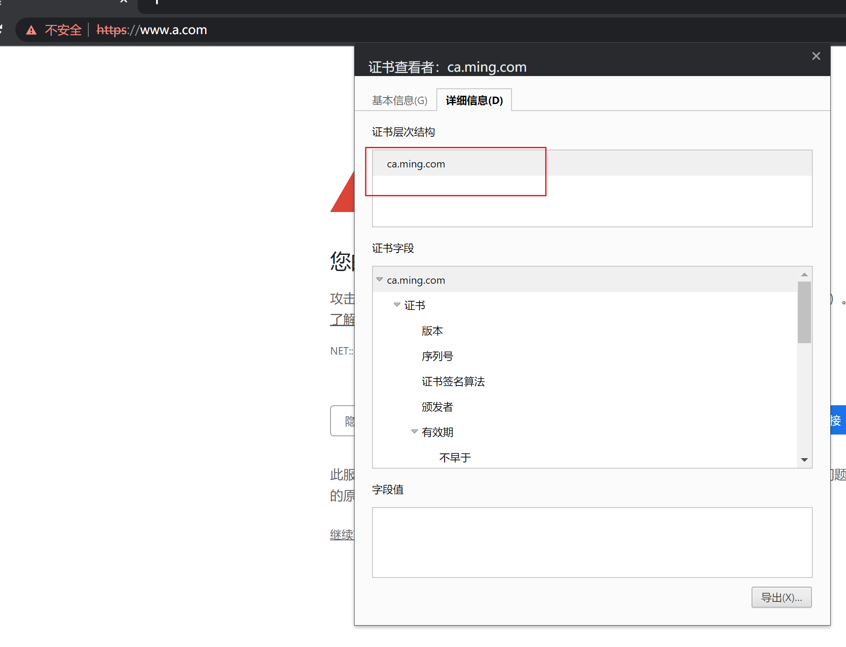Select the 证书签名算法 field
Viewport: 846px width, 647px height.
point(453,382)
